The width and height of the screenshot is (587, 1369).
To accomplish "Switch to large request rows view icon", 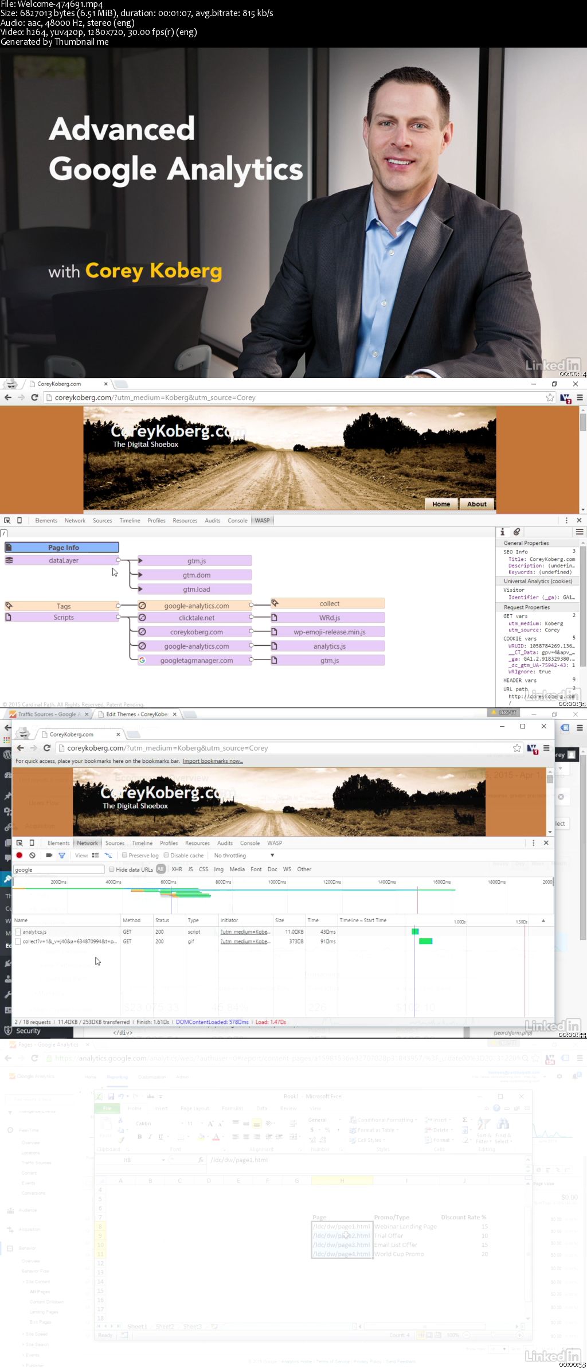I will pyautogui.click(x=95, y=855).
